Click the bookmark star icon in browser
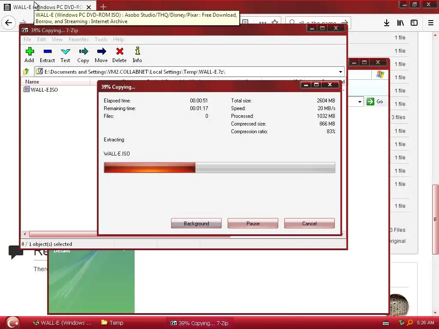Screen dimensions: 439x329 click(275, 22)
